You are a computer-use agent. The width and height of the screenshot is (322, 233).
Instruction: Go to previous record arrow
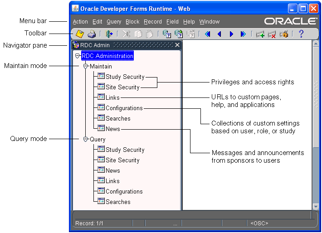point(220,34)
